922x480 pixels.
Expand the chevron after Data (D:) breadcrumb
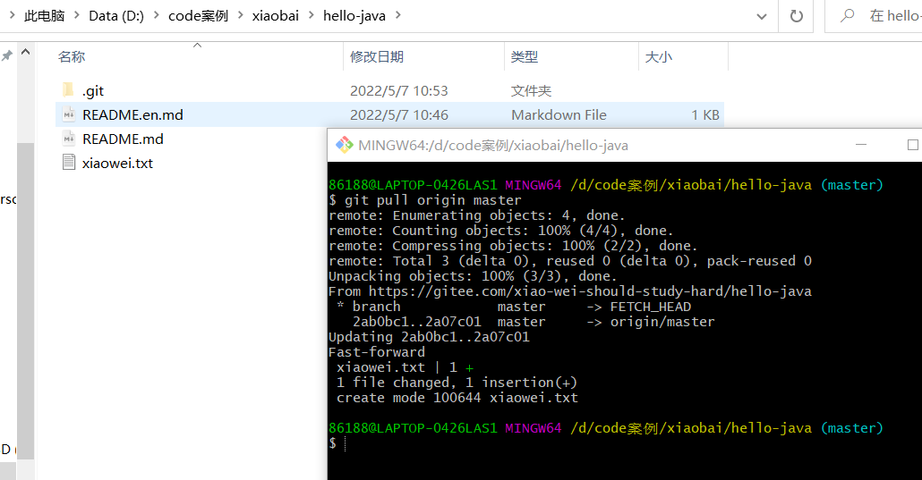[x=156, y=15]
